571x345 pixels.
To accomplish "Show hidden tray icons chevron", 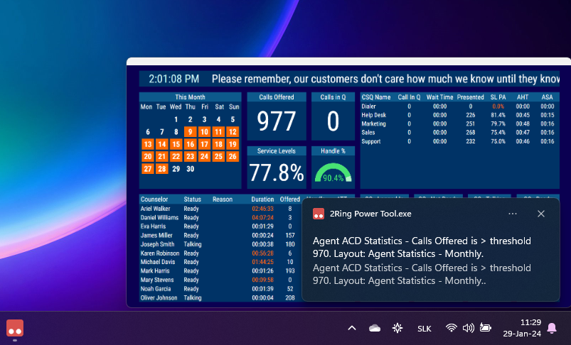I will click(352, 328).
